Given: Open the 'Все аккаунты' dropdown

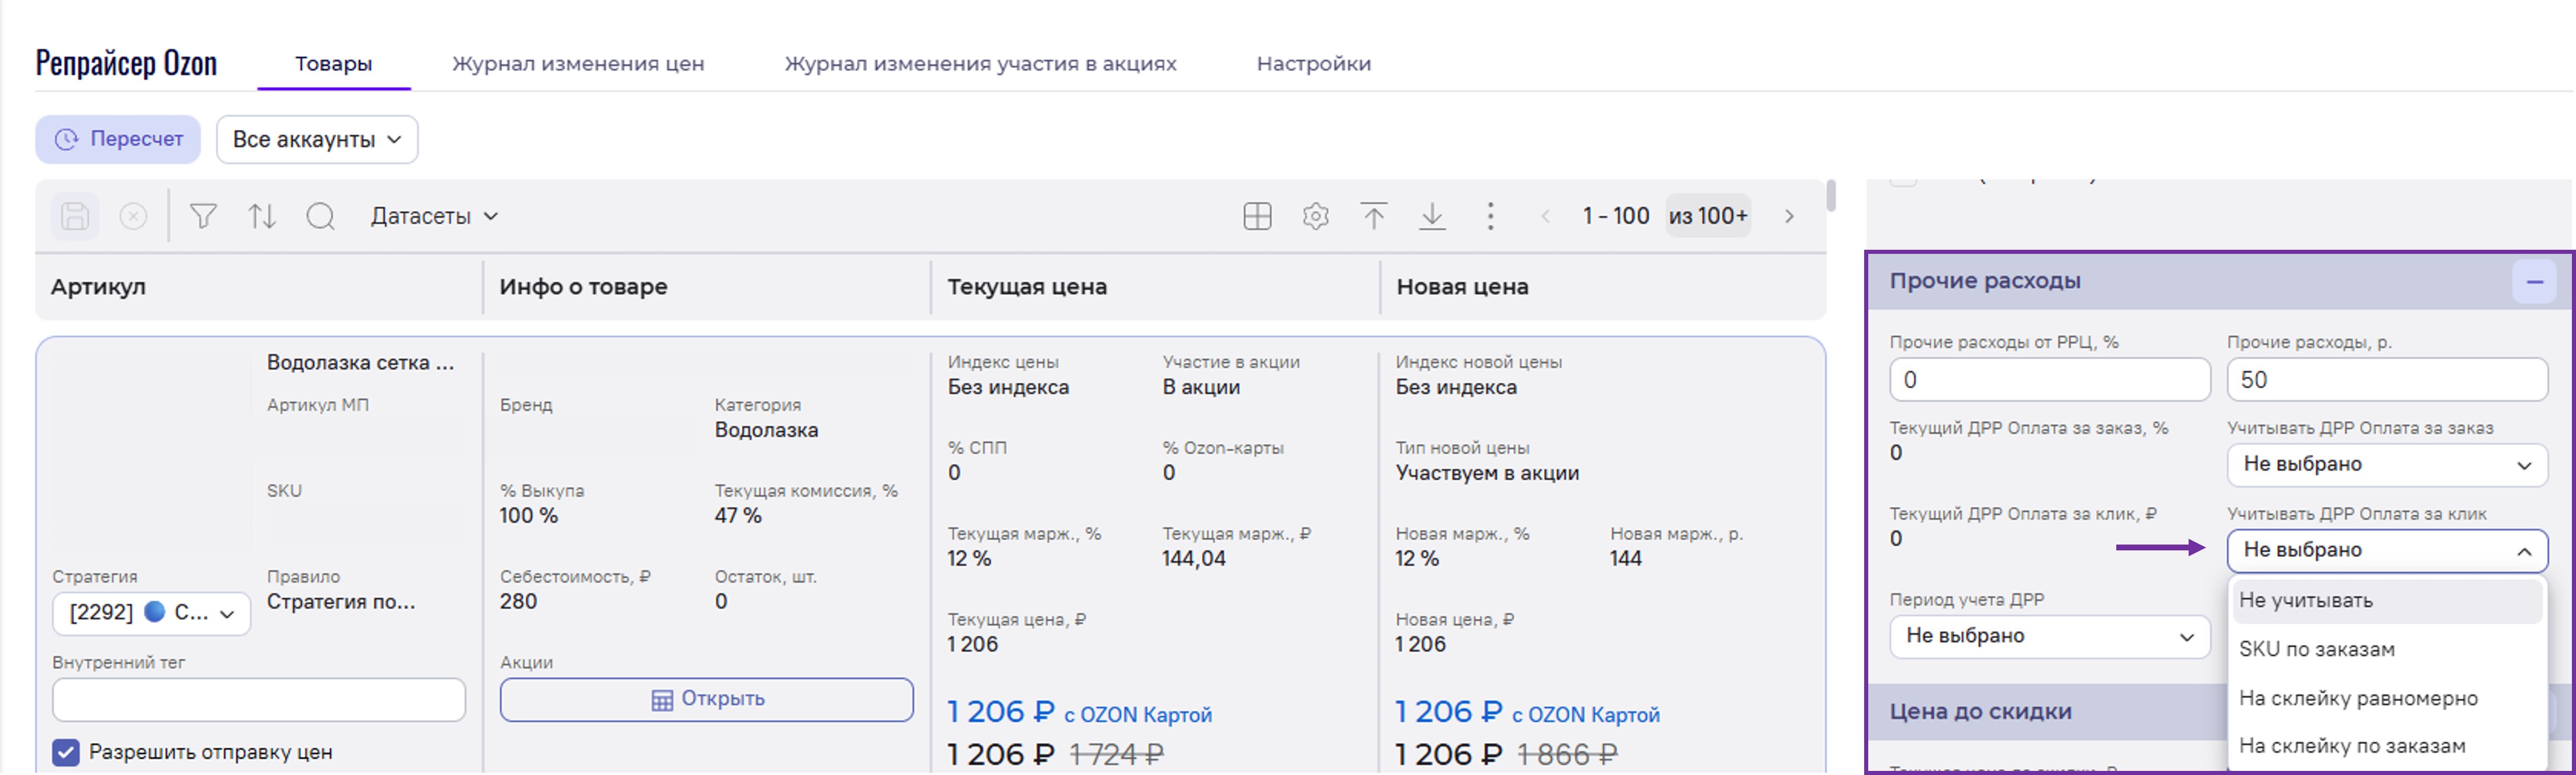Looking at the screenshot, I should 316,140.
